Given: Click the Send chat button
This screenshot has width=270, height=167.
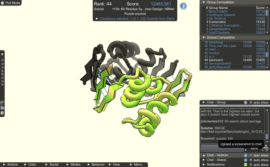Looking at the screenshot, I should 254,148.
